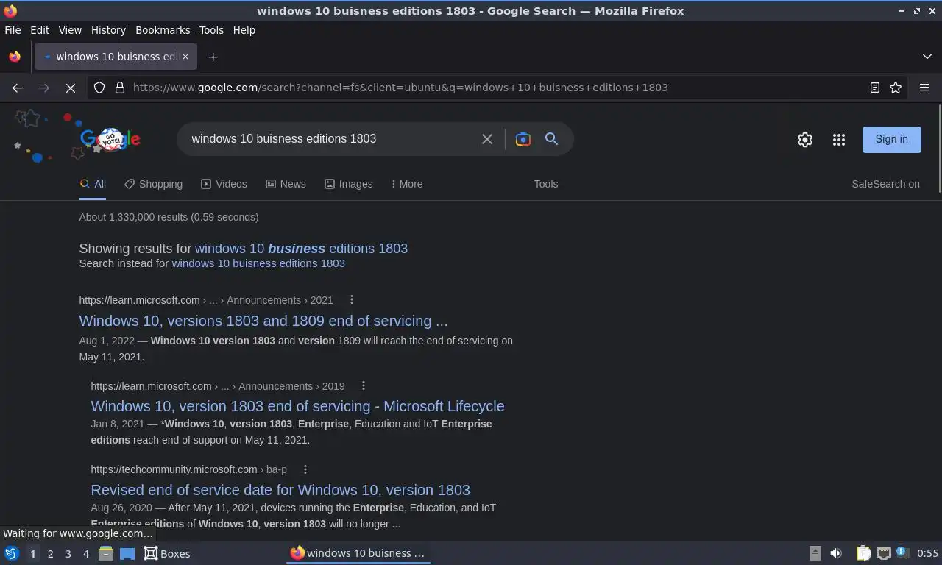
Task: Open pinned Firefox tab icon
Action: (15, 57)
